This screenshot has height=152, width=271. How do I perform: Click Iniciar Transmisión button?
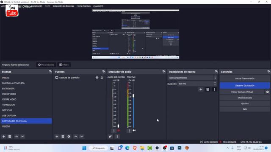(x=245, y=79)
